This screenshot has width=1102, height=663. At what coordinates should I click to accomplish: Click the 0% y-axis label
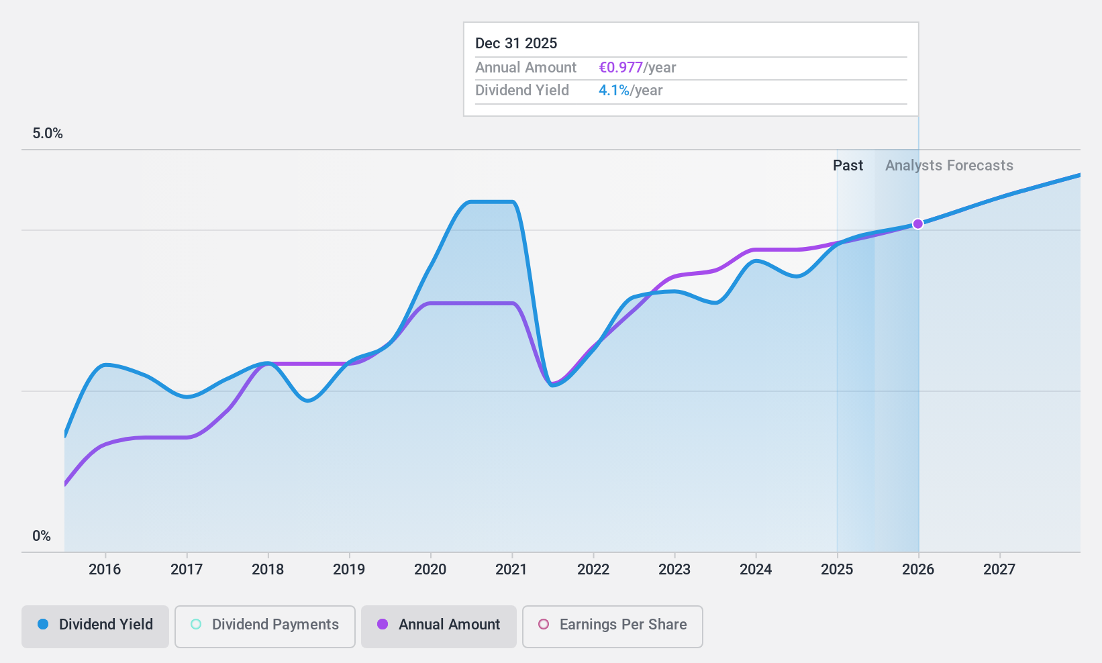(x=42, y=536)
